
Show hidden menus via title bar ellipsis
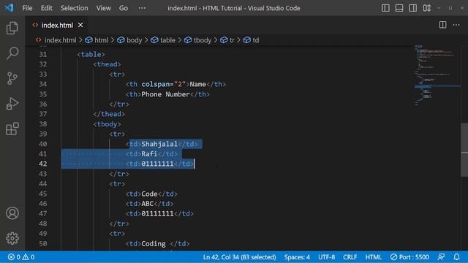142,8
